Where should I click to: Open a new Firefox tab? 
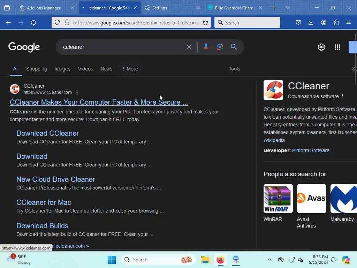click(274, 8)
